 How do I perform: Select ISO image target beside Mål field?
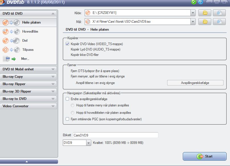tap(219, 22)
